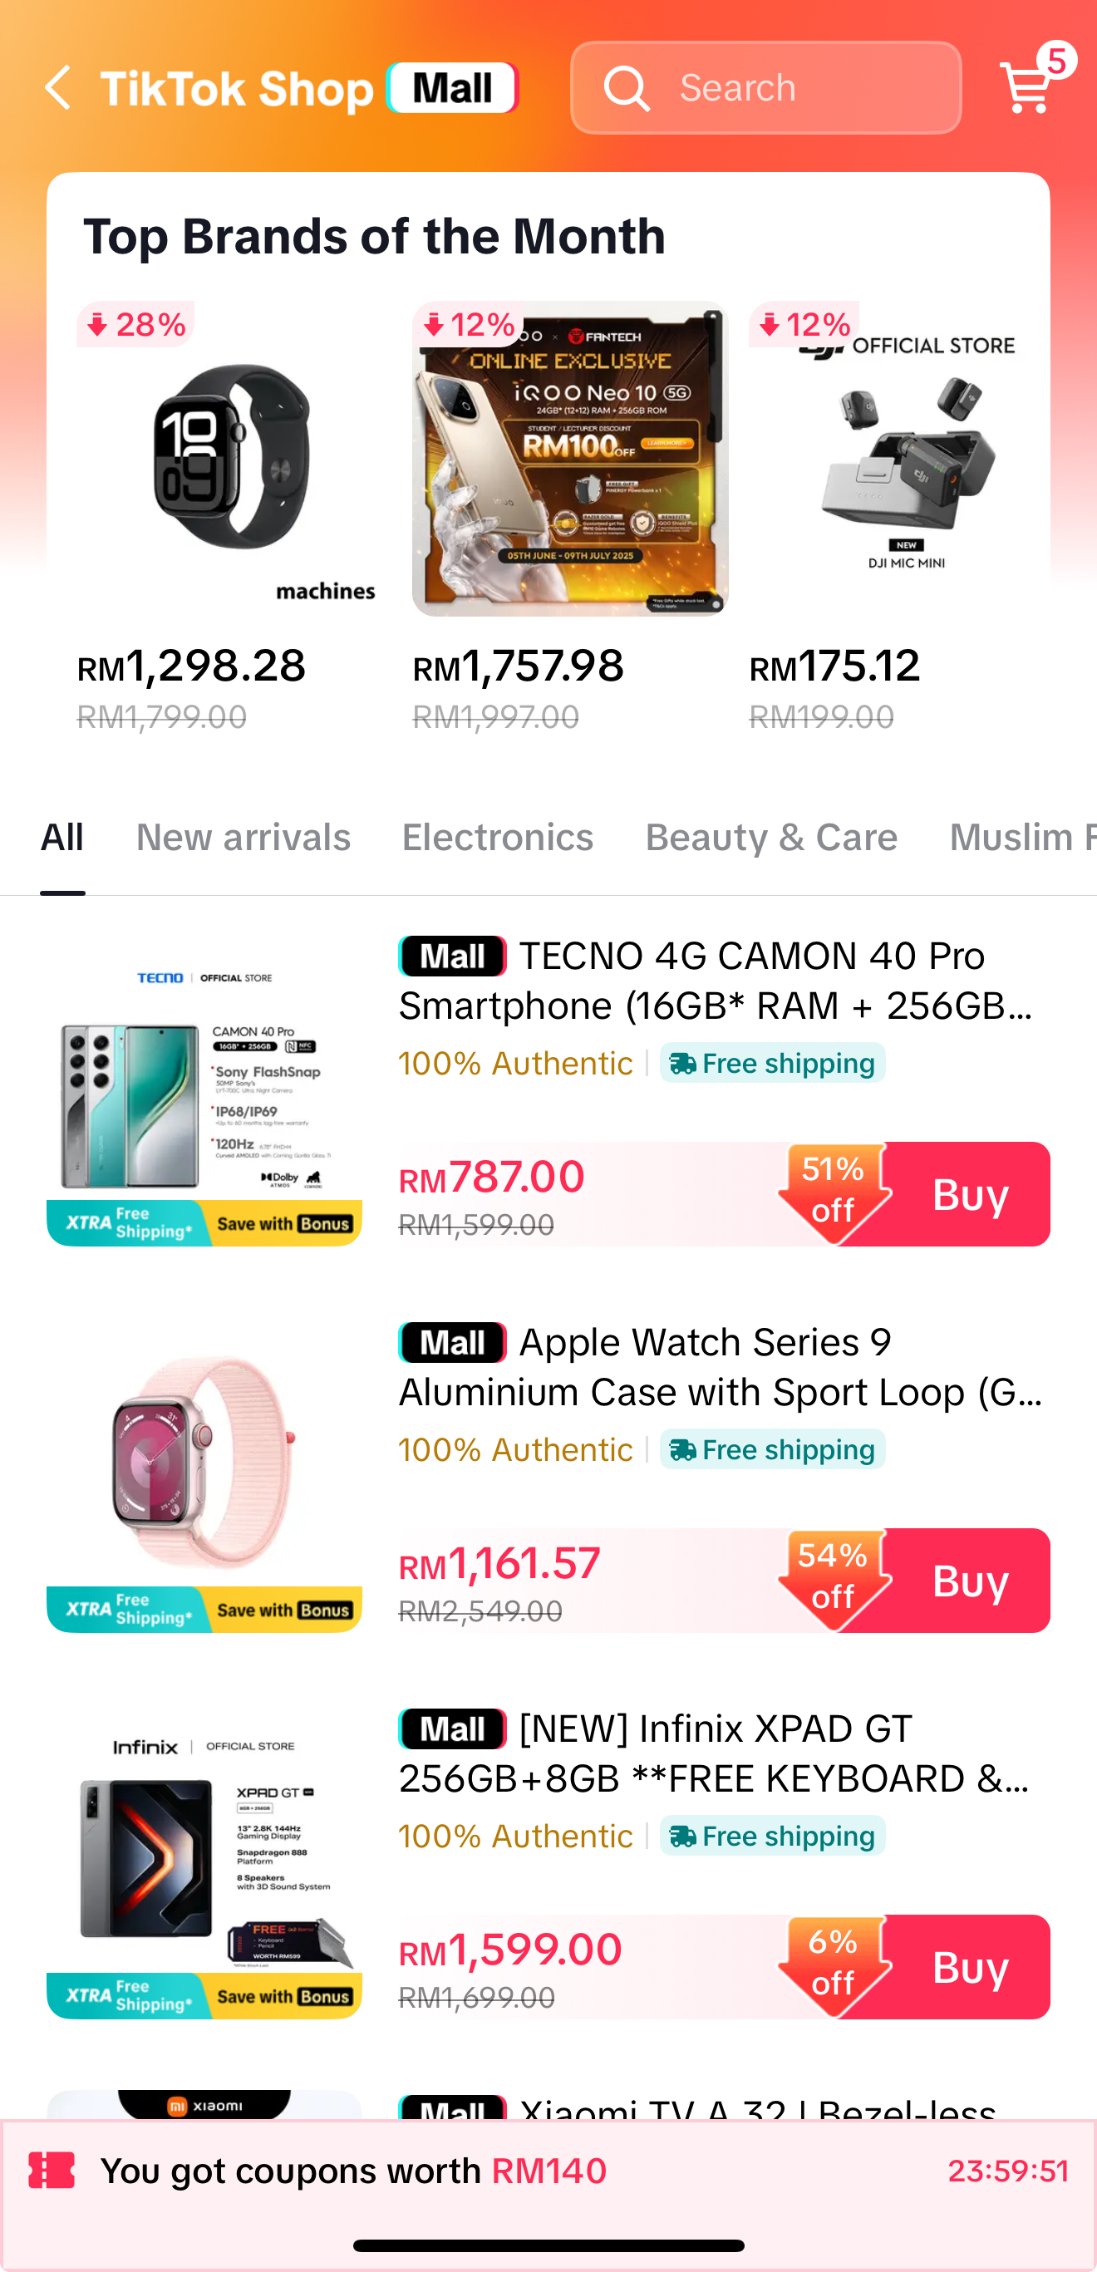Tap the 51% off discount tag
This screenshot has height=2272, width=1097.
(833, 1191)
